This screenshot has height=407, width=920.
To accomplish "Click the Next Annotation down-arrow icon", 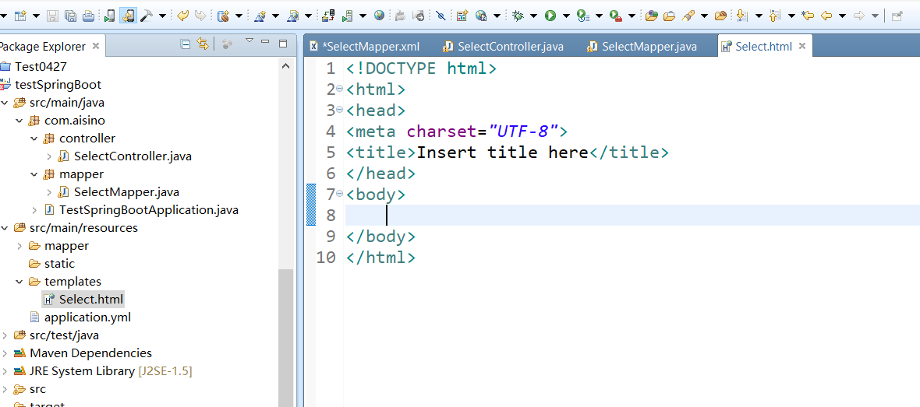I will pos(741,16).
